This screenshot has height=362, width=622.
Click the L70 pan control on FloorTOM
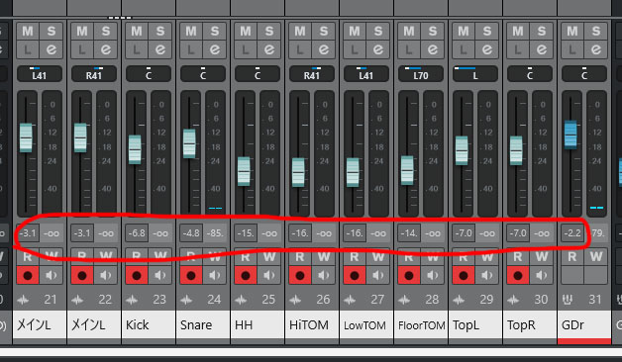tap(421, 74)
